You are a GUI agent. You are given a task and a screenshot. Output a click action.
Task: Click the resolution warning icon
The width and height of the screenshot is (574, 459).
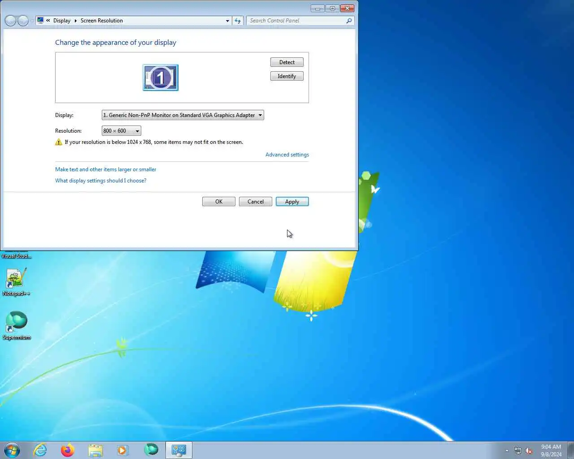coord(59,142)
